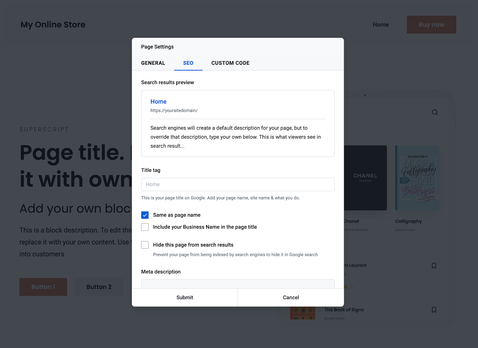Screen dimensions: 478x348
Task: Click the Rudolf Koch author text
Action: (334, 318)
